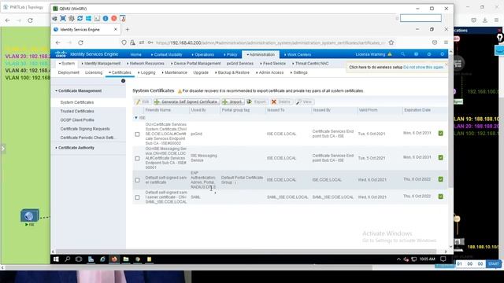Viewport: 504px width, 283px height.
Task: Expand the Operations menu
Action: pos(202,54)
